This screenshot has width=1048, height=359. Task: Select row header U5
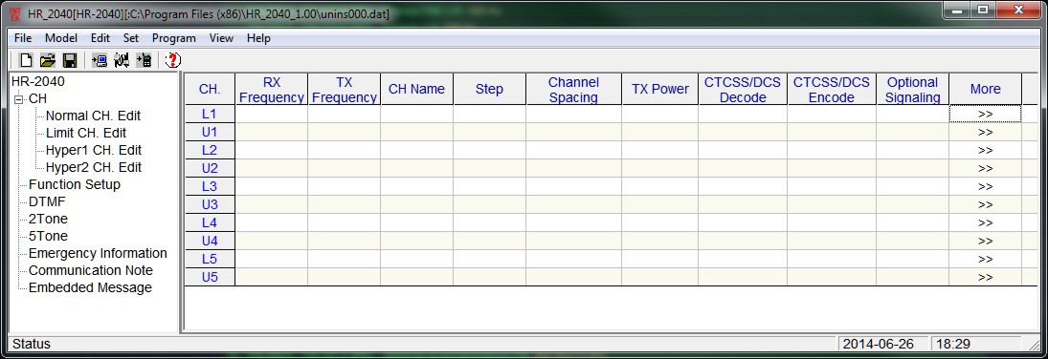point(210,276)
